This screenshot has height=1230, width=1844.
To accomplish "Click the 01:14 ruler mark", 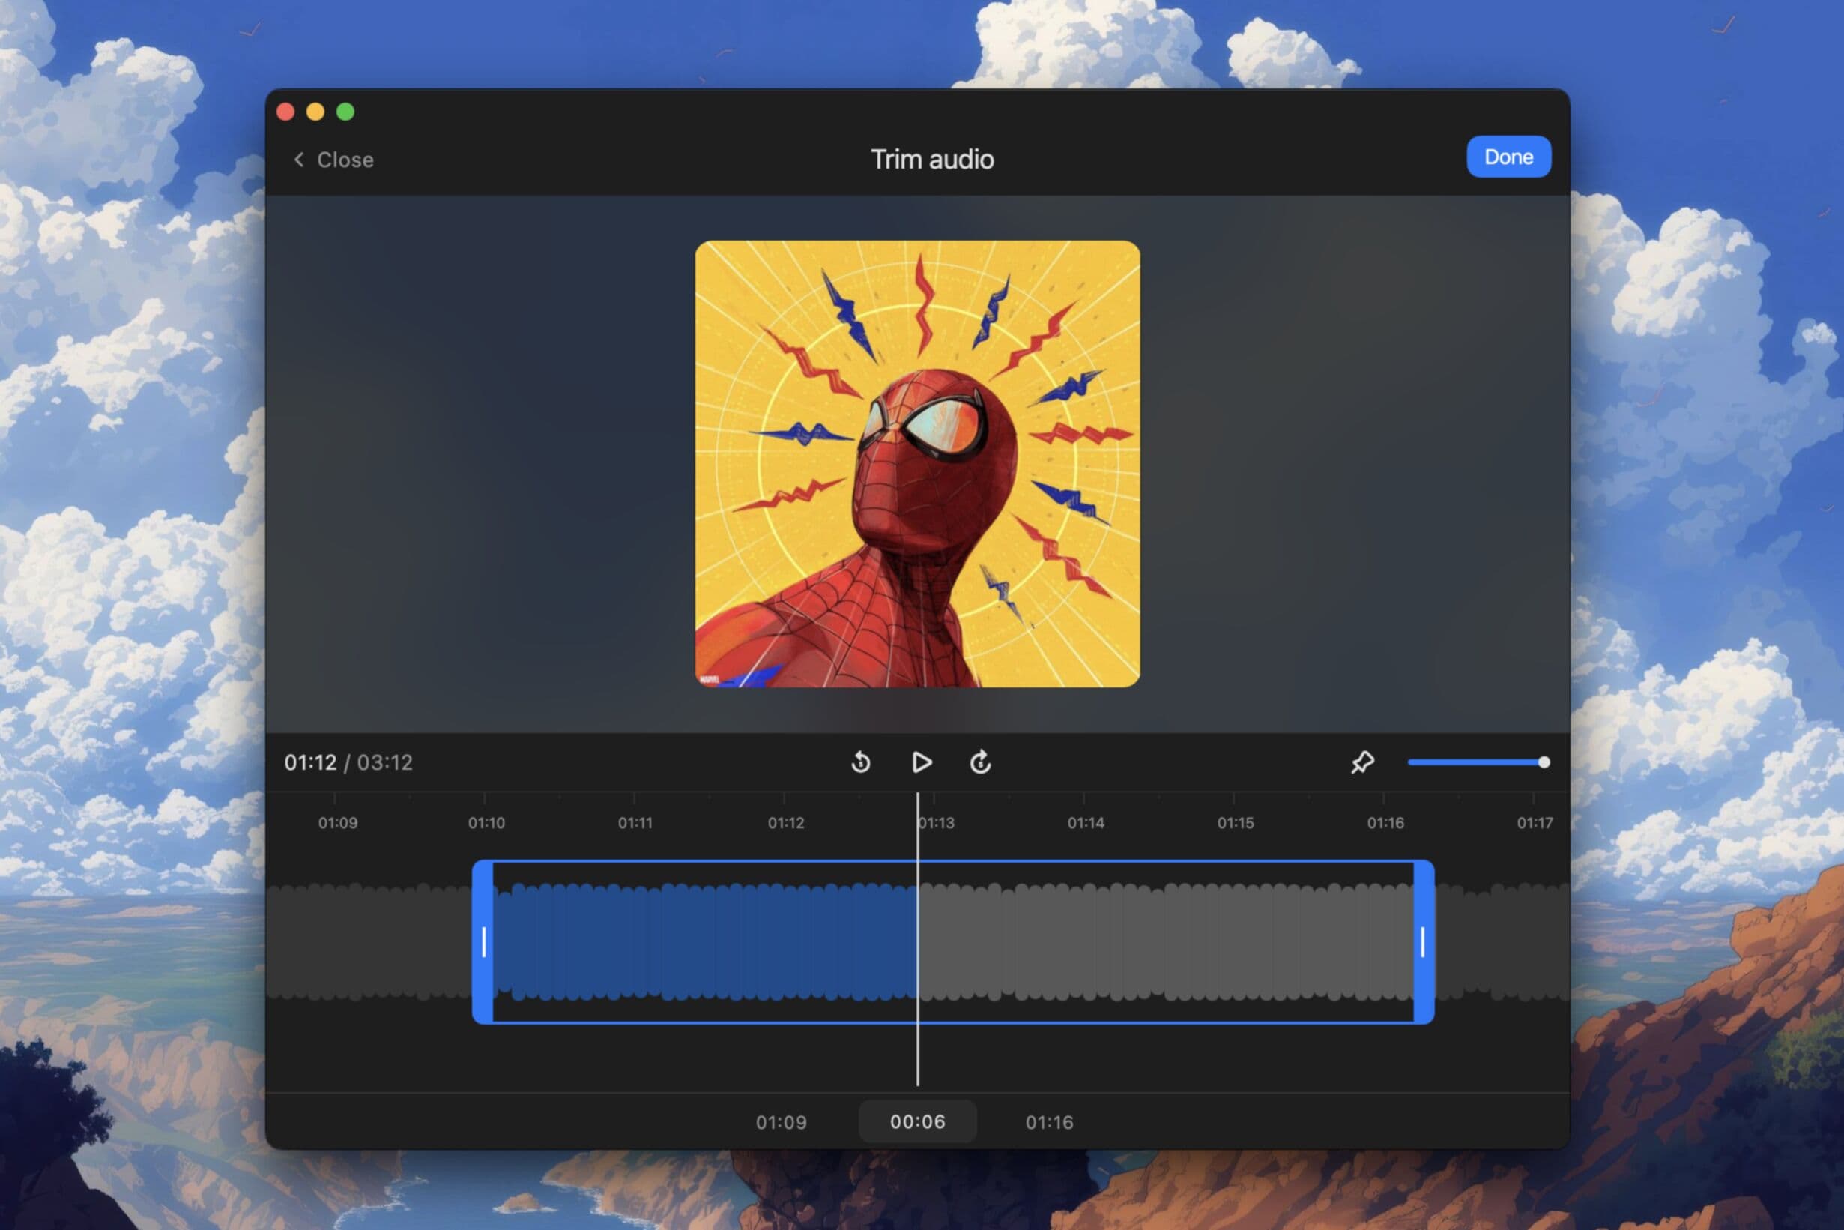I will 1086,823.
